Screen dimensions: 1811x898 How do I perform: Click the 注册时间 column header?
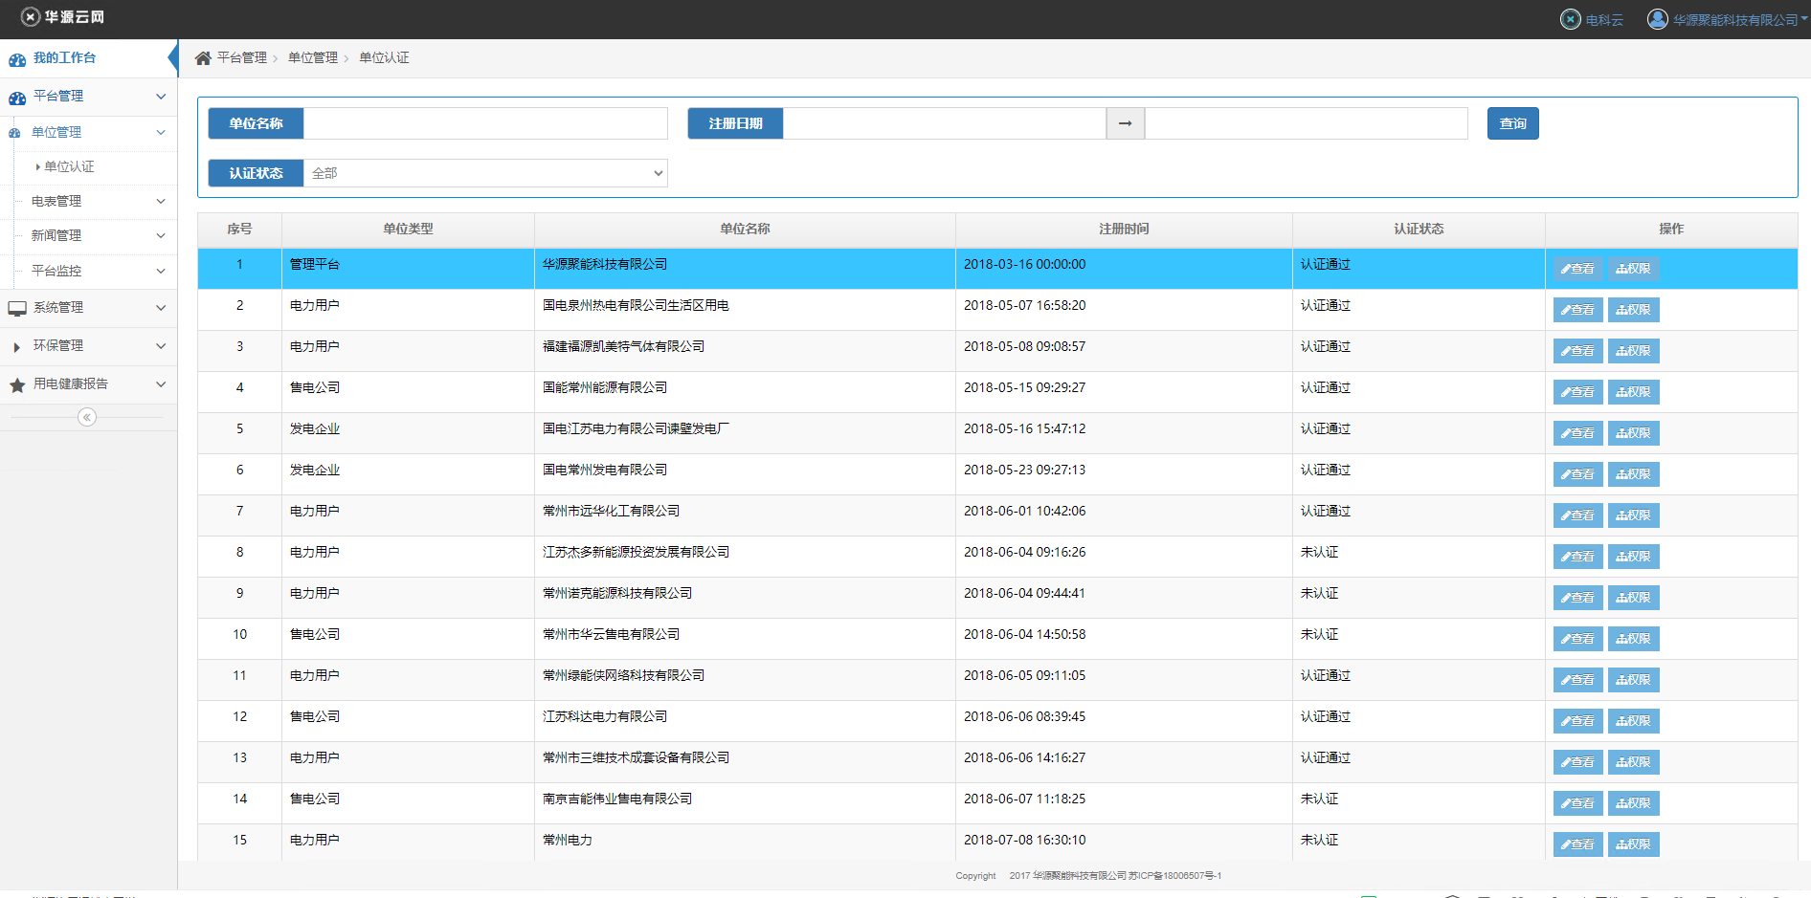click(x=1124, y=230)
